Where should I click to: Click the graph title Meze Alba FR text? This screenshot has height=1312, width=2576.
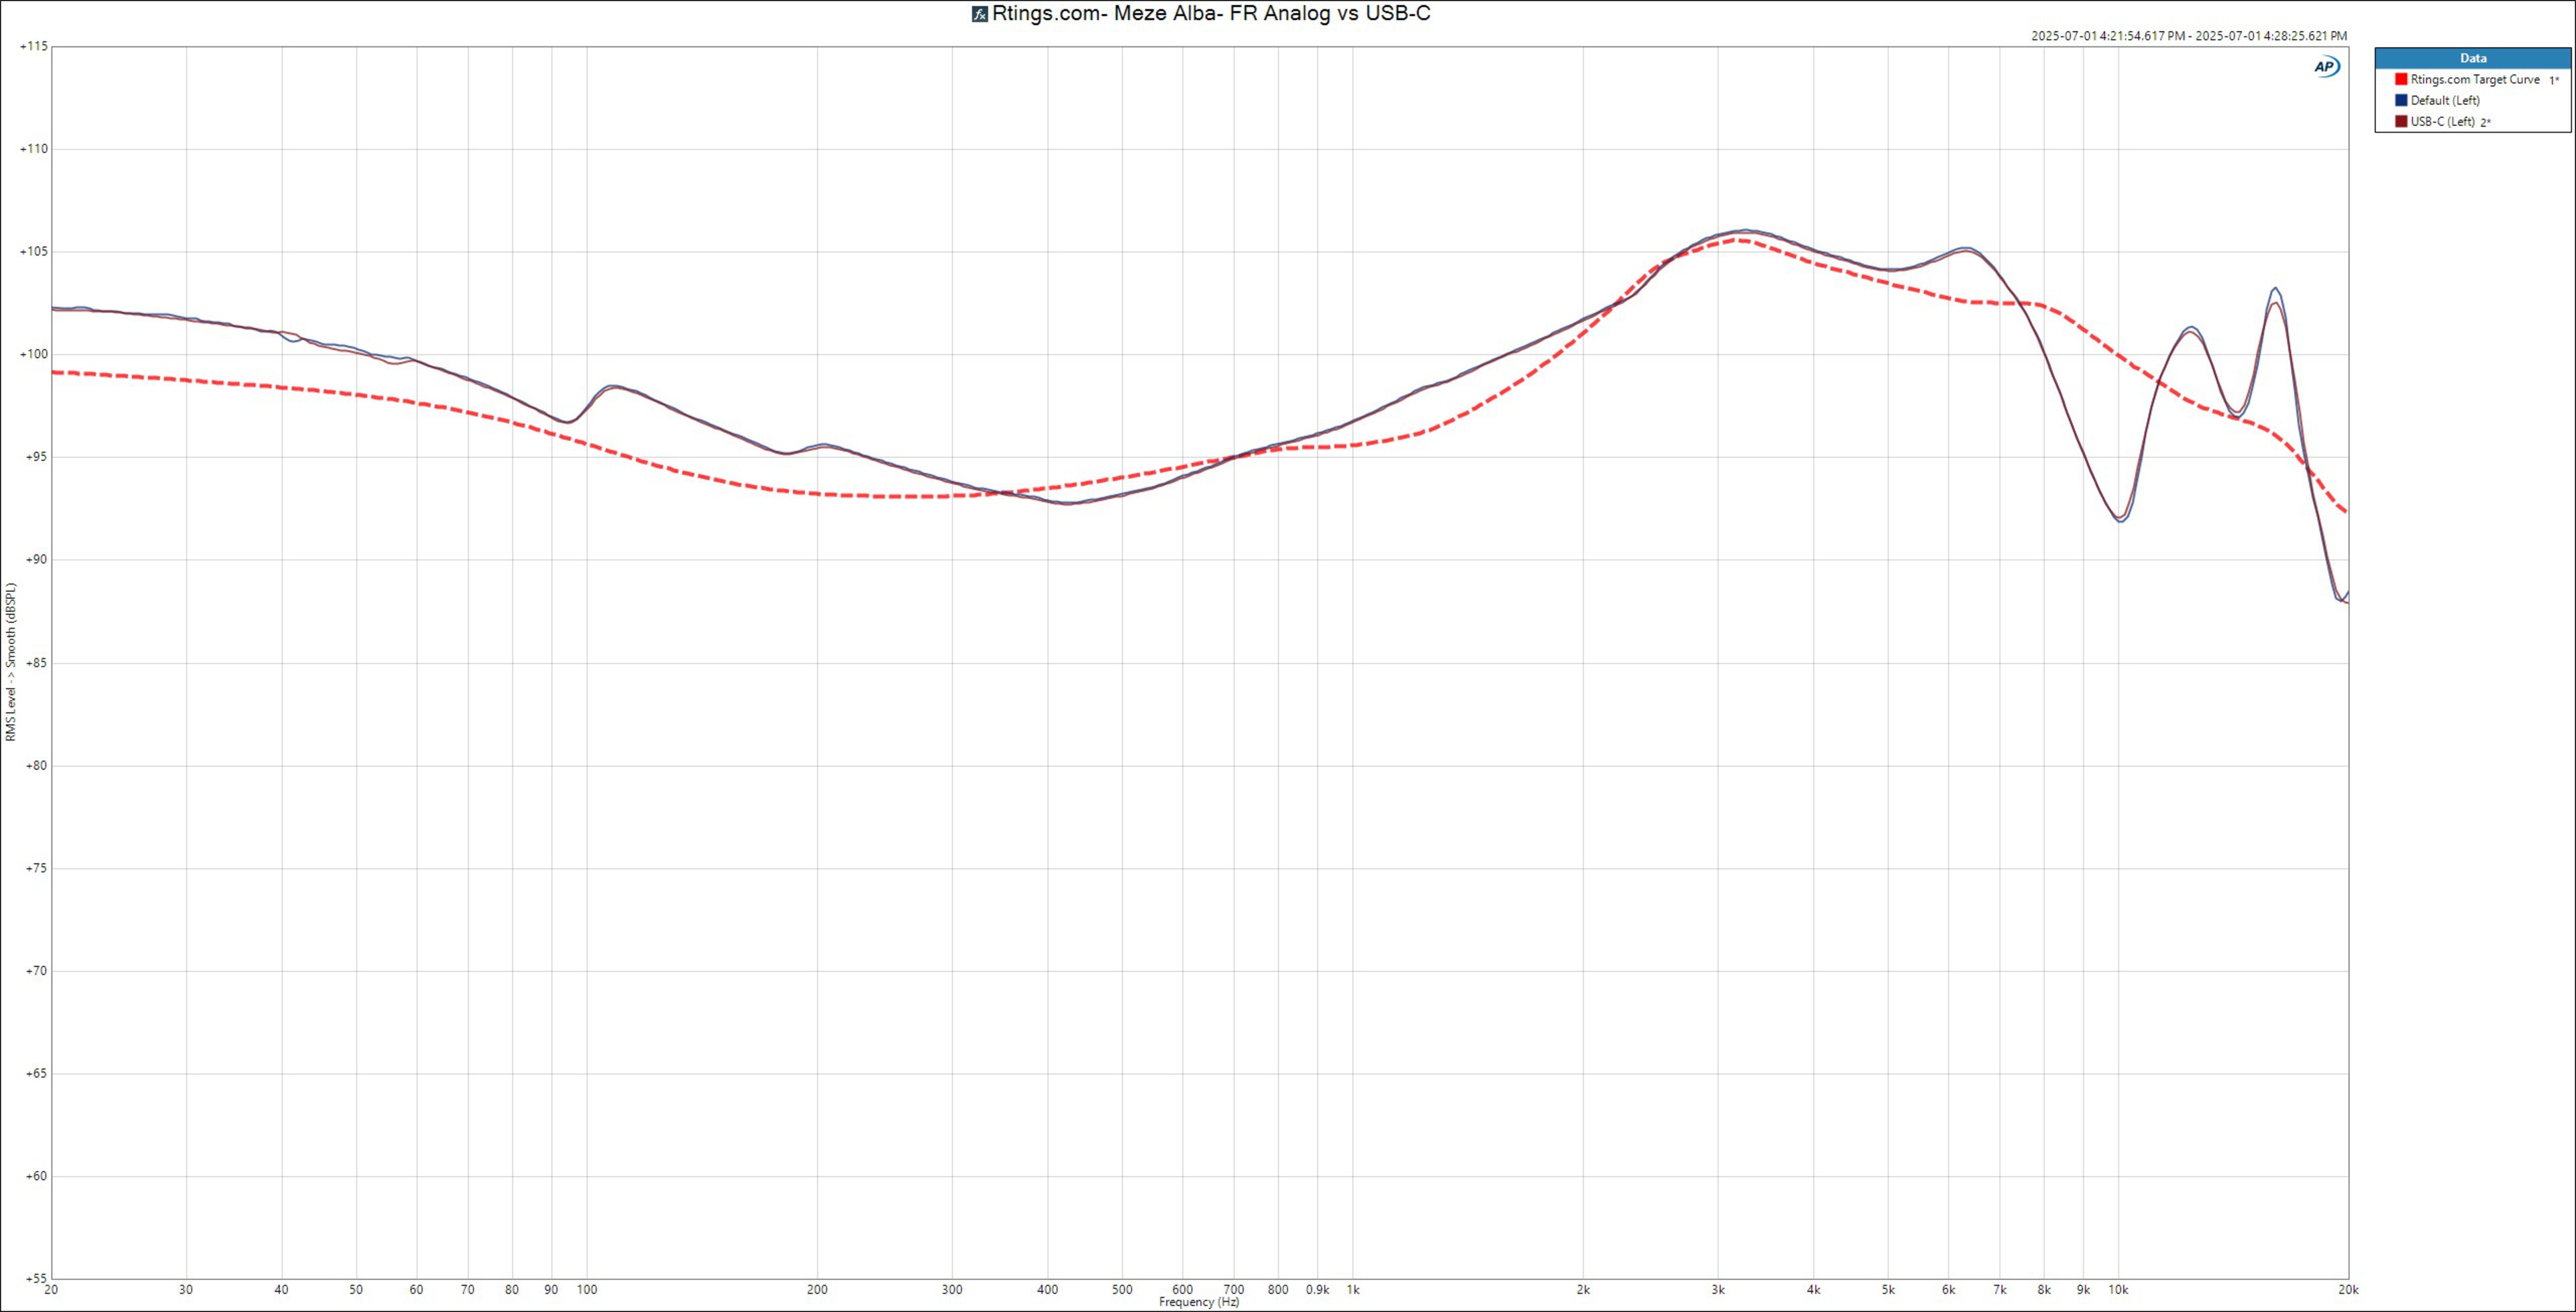click(x=1211, y=14)
